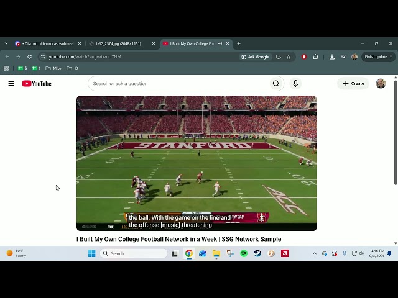
Task: Open Task View on taskbar
Action: (x=175, y=253)
